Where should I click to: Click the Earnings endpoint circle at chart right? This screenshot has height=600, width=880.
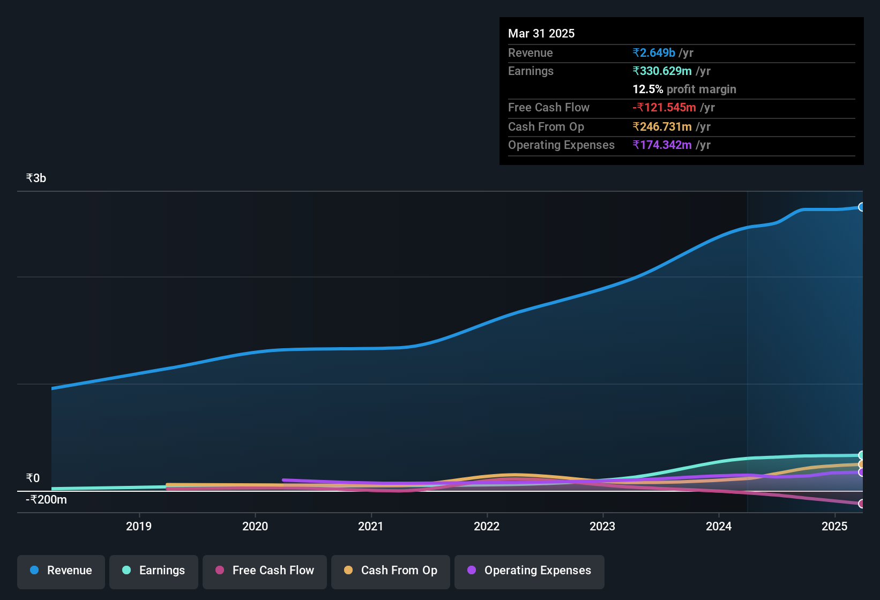(x=862, y=455)
